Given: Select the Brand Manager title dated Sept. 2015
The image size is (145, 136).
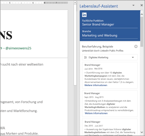Looking at the screenshot, I should point(92,93).
